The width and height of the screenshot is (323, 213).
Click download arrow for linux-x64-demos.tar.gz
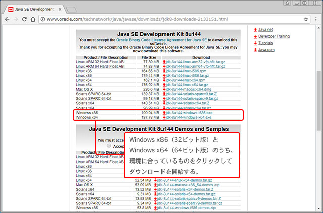pyautogui.click(x=156, y=180)
